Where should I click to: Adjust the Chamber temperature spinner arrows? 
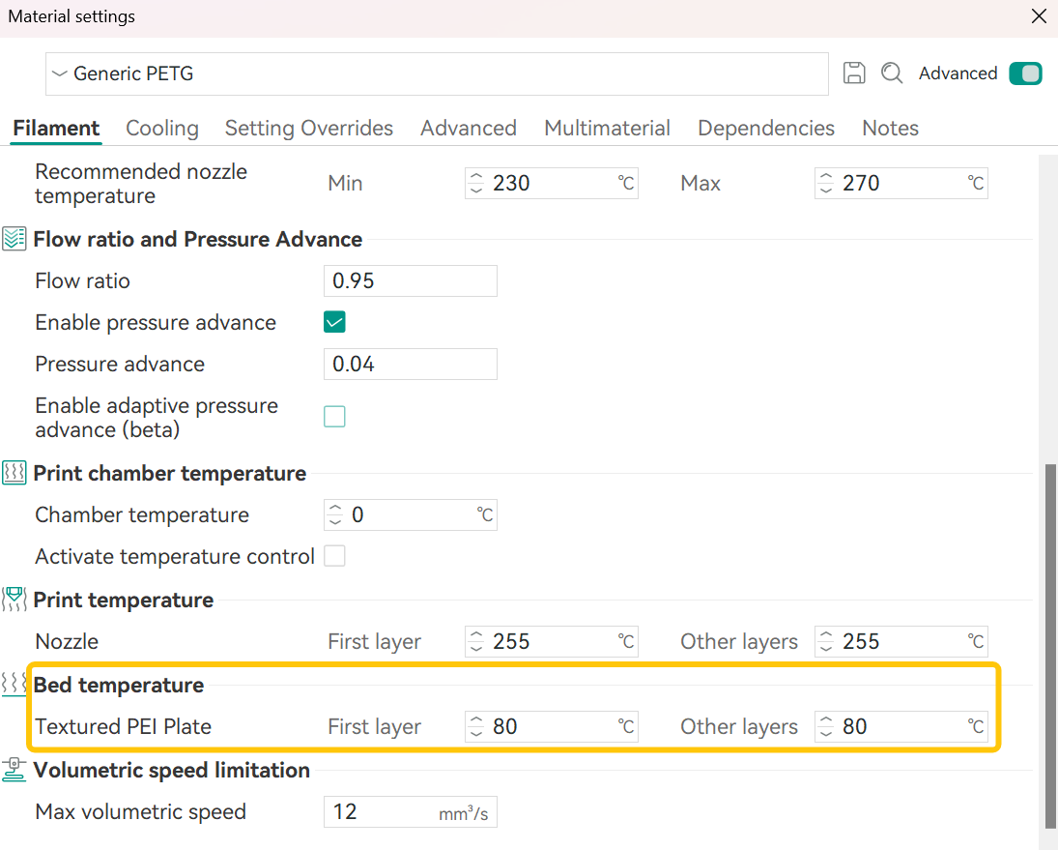335,515
